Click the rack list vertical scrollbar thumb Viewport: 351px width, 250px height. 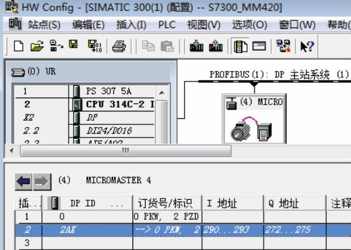click(162, 122)
